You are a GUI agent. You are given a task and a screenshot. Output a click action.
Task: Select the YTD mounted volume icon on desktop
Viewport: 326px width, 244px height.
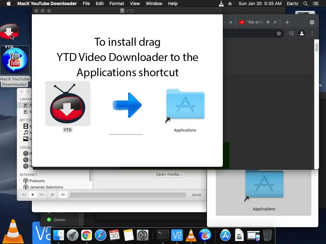[x=9, y=32]
